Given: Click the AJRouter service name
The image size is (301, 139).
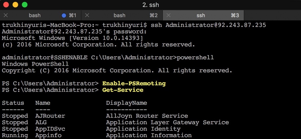Looking at the screenshot, I should tap(50, 116).
